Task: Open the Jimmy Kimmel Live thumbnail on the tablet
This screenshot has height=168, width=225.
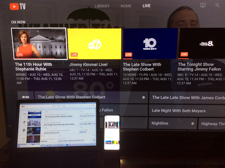Action: pos(34,131)
